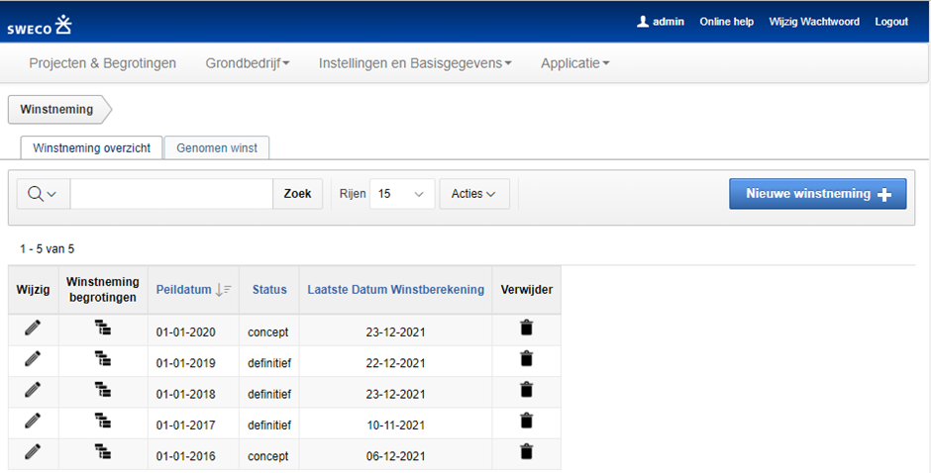
Task: Open Projecten & Begrotingen menu item
Action: [x=103, y=63]
